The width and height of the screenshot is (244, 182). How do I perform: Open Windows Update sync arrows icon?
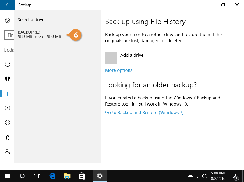click(8, 64)
